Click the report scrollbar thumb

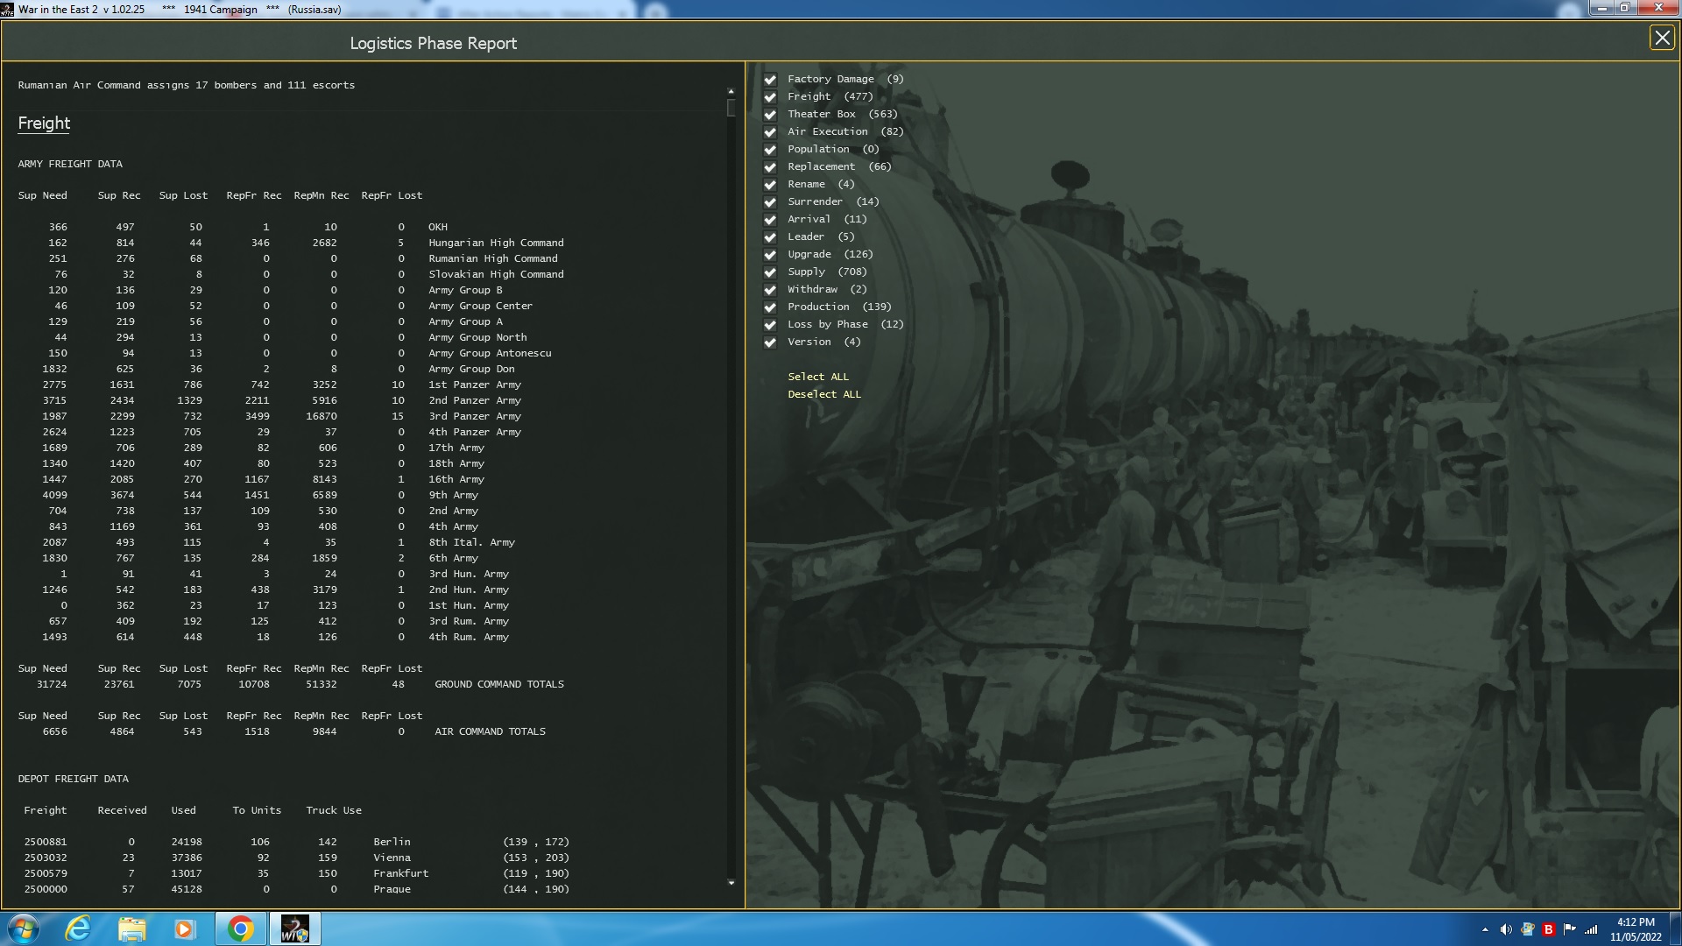[731, 108]
